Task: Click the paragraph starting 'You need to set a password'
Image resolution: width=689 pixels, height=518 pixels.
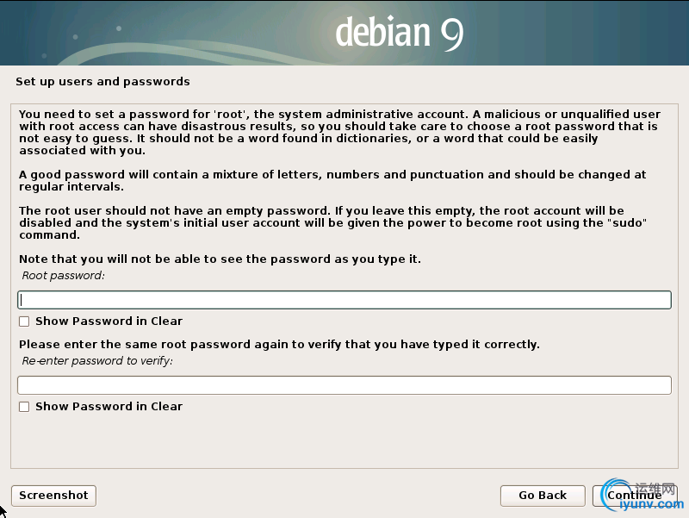Action: click(339, 133)
